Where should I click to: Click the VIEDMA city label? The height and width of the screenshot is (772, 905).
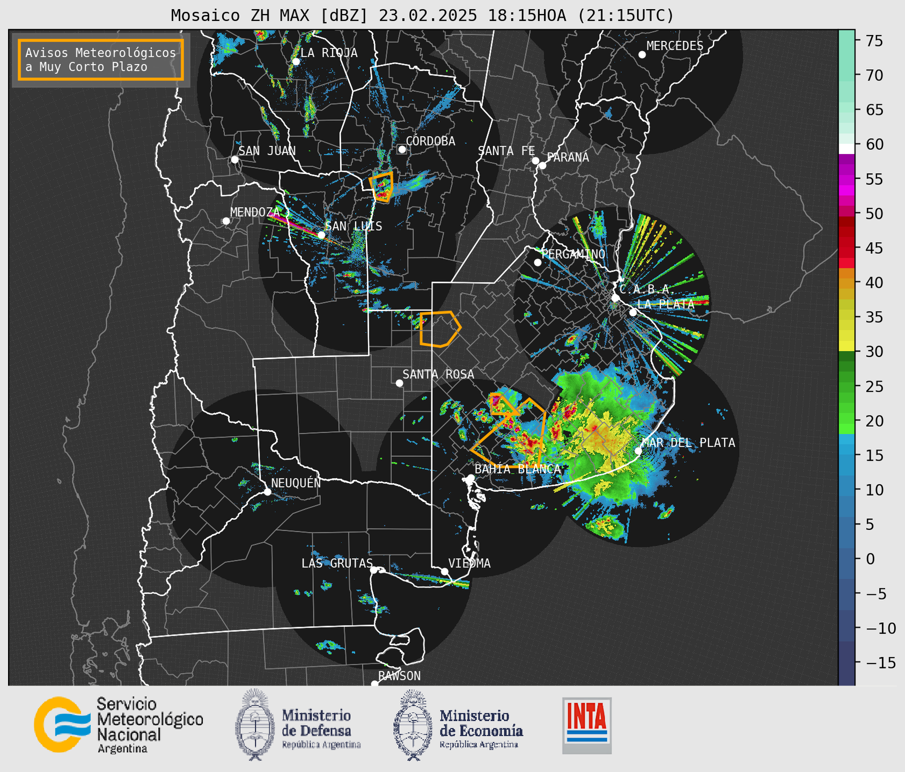[x=469, y=564]
